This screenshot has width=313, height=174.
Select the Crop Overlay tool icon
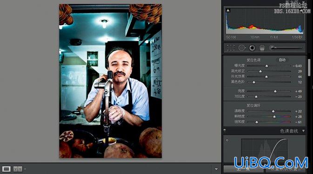(231, 48)
